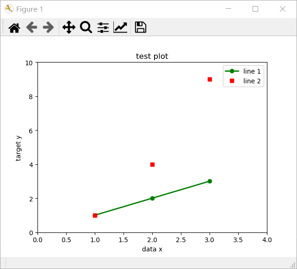This screenshot has width=297, height=269.
Task: Click the 'line 1' legend label
Action: (x=252, y=71)
